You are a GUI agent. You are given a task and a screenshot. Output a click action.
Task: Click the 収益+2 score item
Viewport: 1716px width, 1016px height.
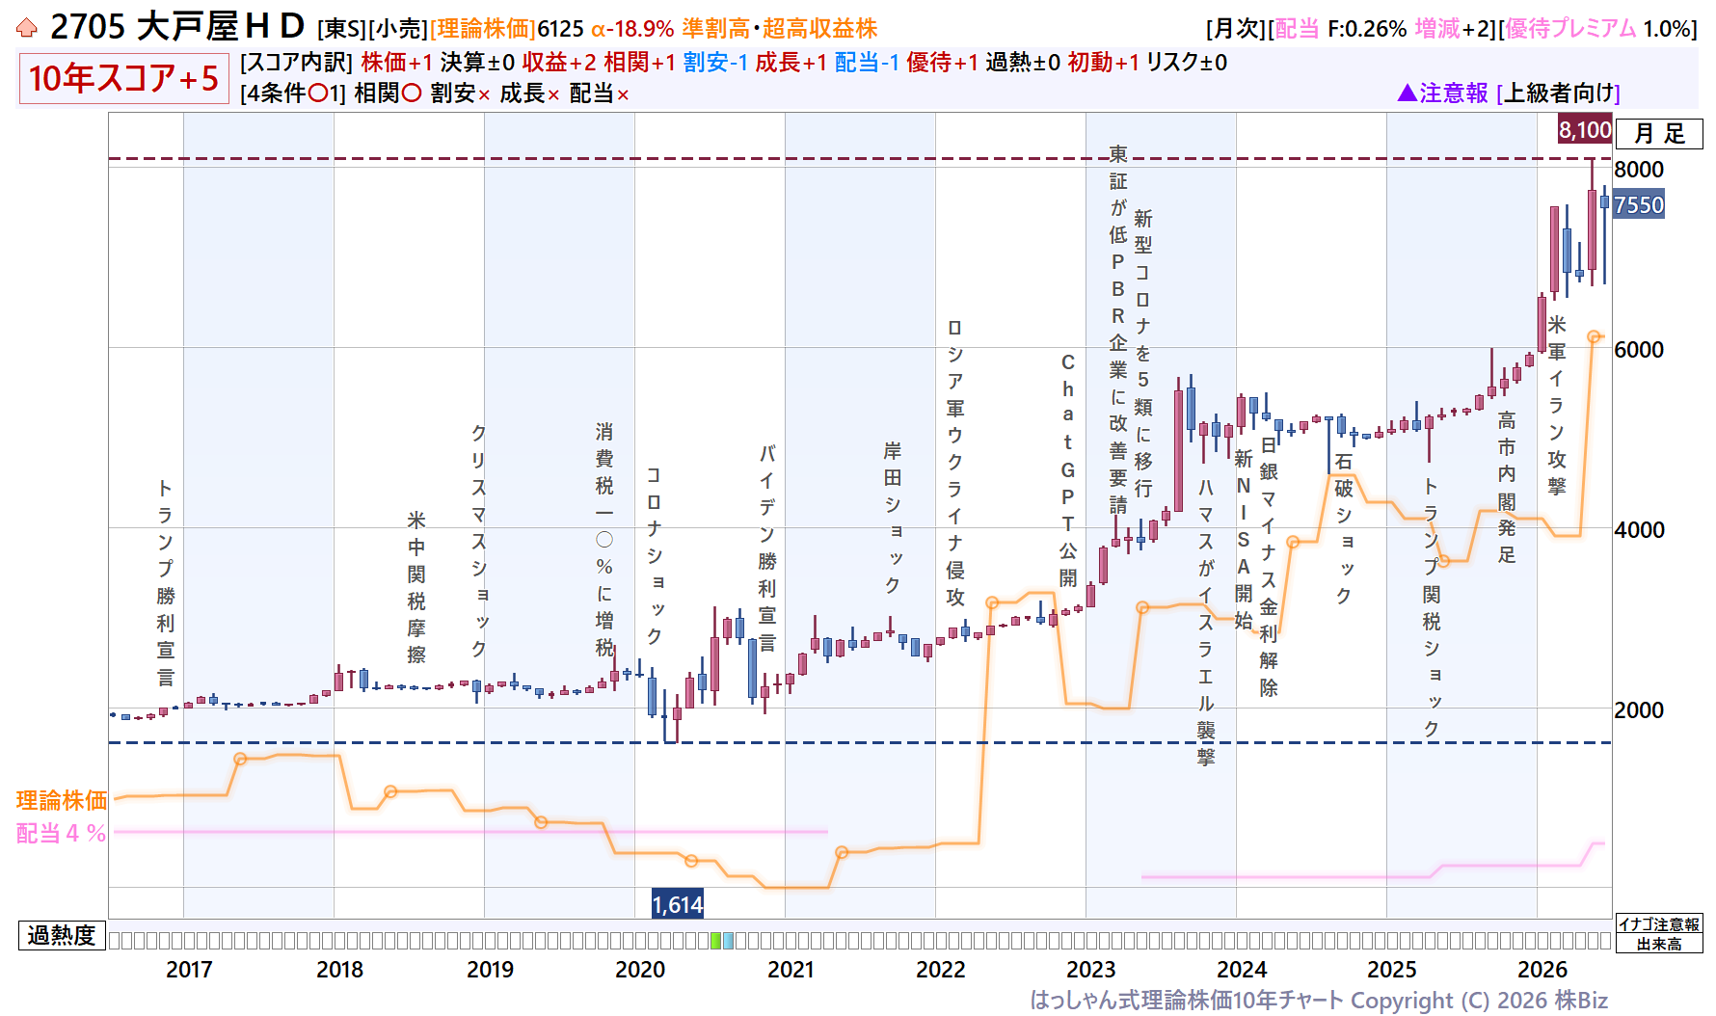point(559,63)
